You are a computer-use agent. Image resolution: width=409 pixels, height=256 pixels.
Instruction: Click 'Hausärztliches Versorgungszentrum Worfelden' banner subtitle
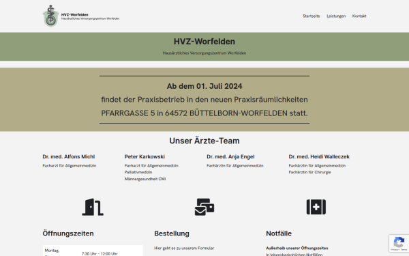(x=204, y=53)
